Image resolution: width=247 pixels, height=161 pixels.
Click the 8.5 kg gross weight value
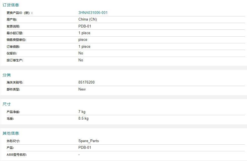84,119
